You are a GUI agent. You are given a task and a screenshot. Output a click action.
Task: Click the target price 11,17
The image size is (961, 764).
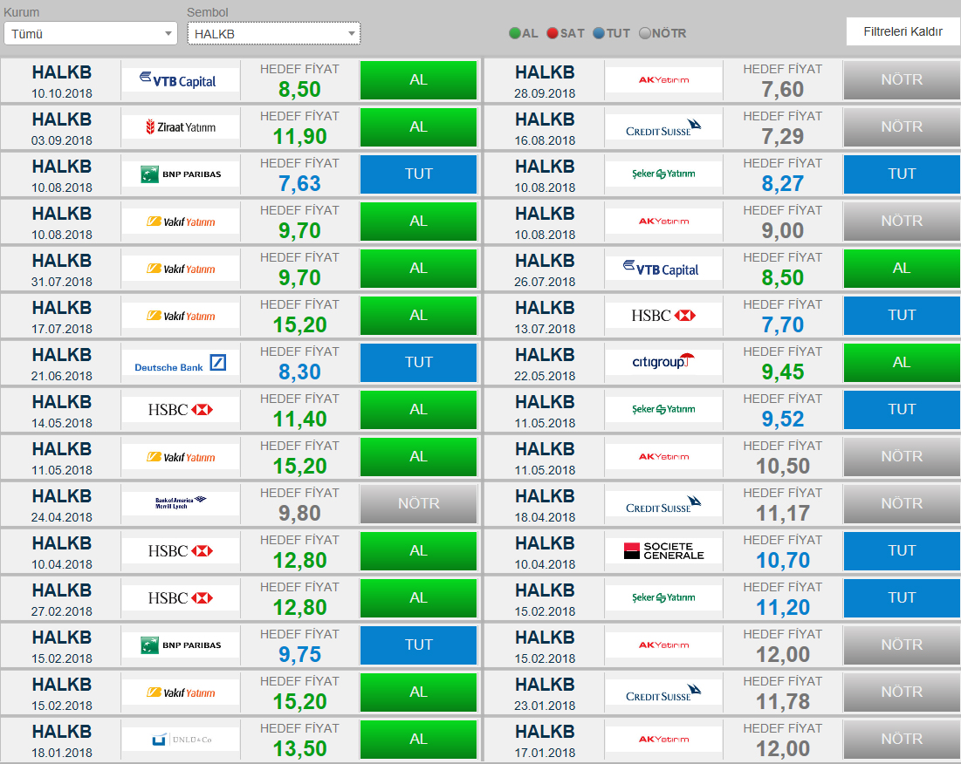click(783, 514)
